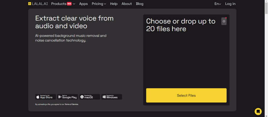Click the NEW badge beside Products
This screenshot has width=268, height=117.
point(69,4)
